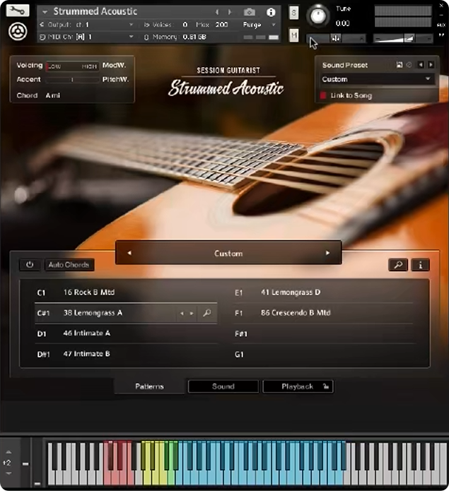Click the Native Instruments circular logo
Image resolution: width=449 pixels, height=491 pixels.
18,31
